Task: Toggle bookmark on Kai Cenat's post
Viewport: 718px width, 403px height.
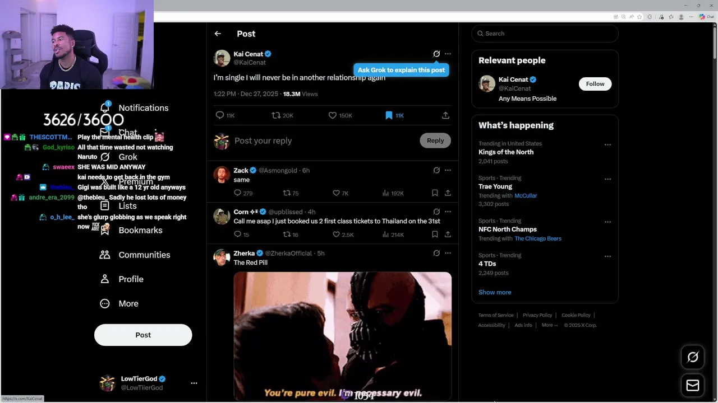Action: tap(394, 115)
